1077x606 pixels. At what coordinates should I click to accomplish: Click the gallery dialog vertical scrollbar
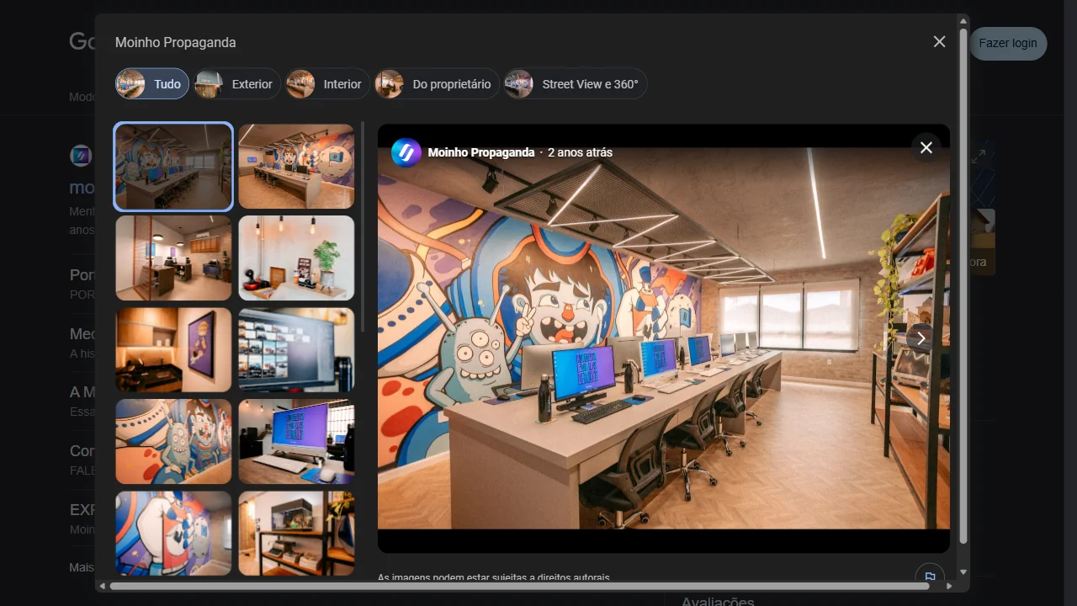coord(963,286)
